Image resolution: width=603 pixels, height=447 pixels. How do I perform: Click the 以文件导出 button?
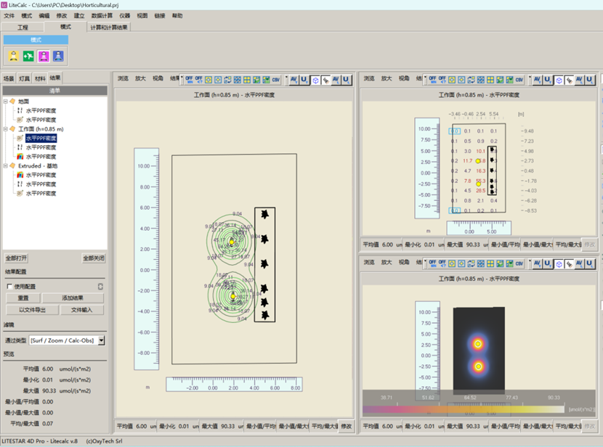pos(32,310)
